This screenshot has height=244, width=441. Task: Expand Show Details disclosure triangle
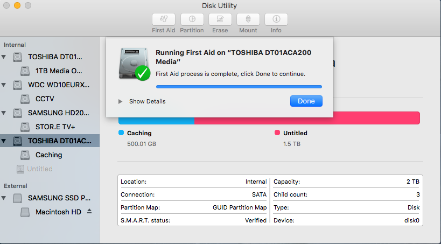point(121,101)
